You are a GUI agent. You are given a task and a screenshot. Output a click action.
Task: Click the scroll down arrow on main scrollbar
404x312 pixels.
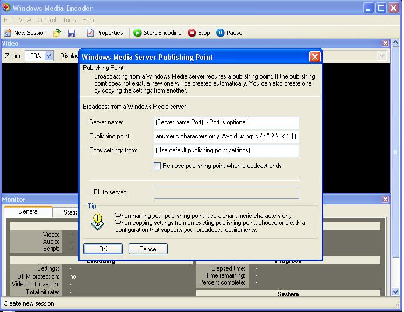pos(396,292)
